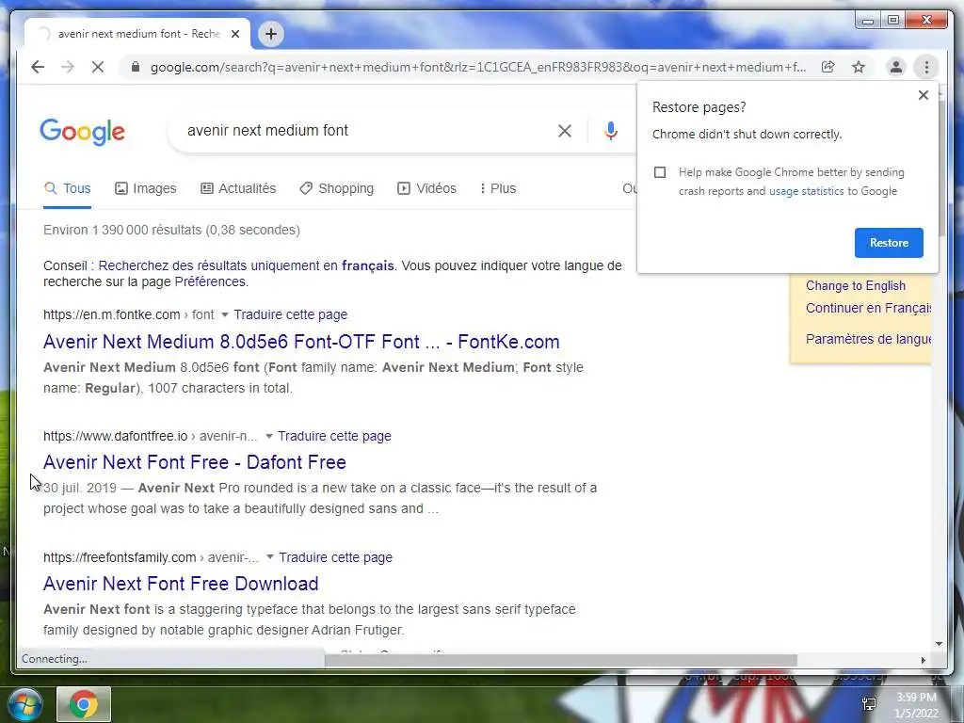The width and height of the screenshot is (964, 723).
Task: Open the Préférences link
Action: click(210, 281)
